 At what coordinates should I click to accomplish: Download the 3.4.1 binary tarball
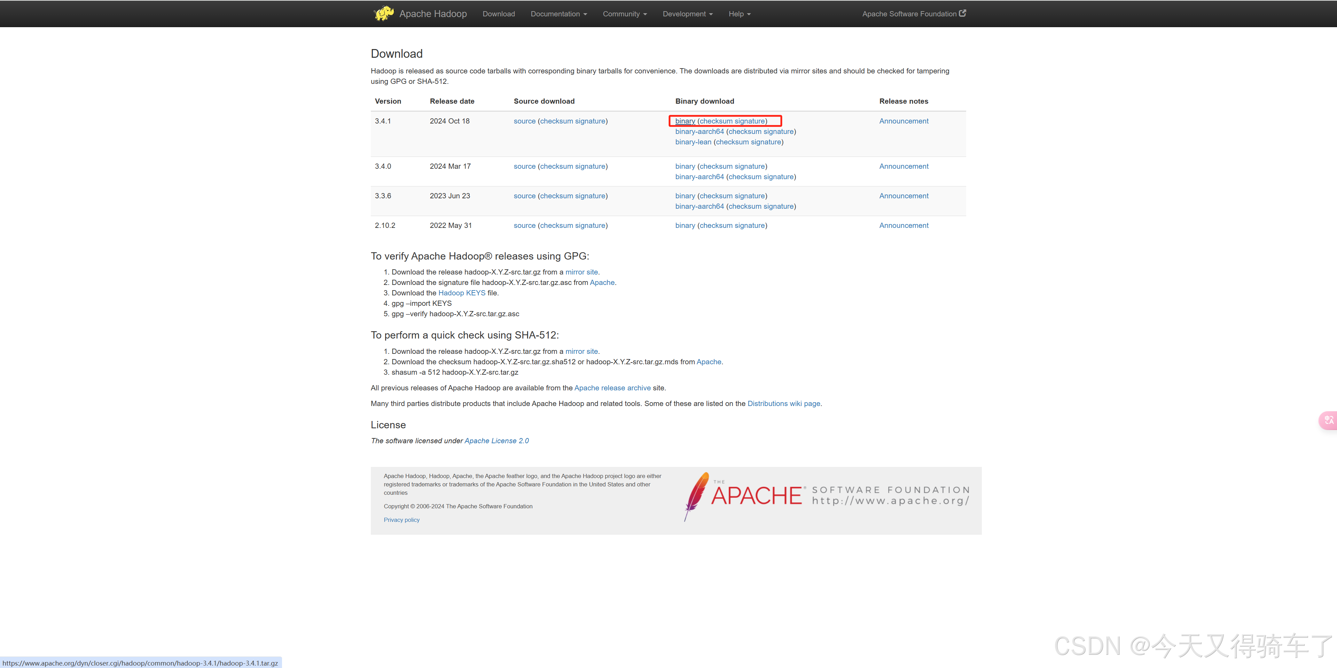685,121
